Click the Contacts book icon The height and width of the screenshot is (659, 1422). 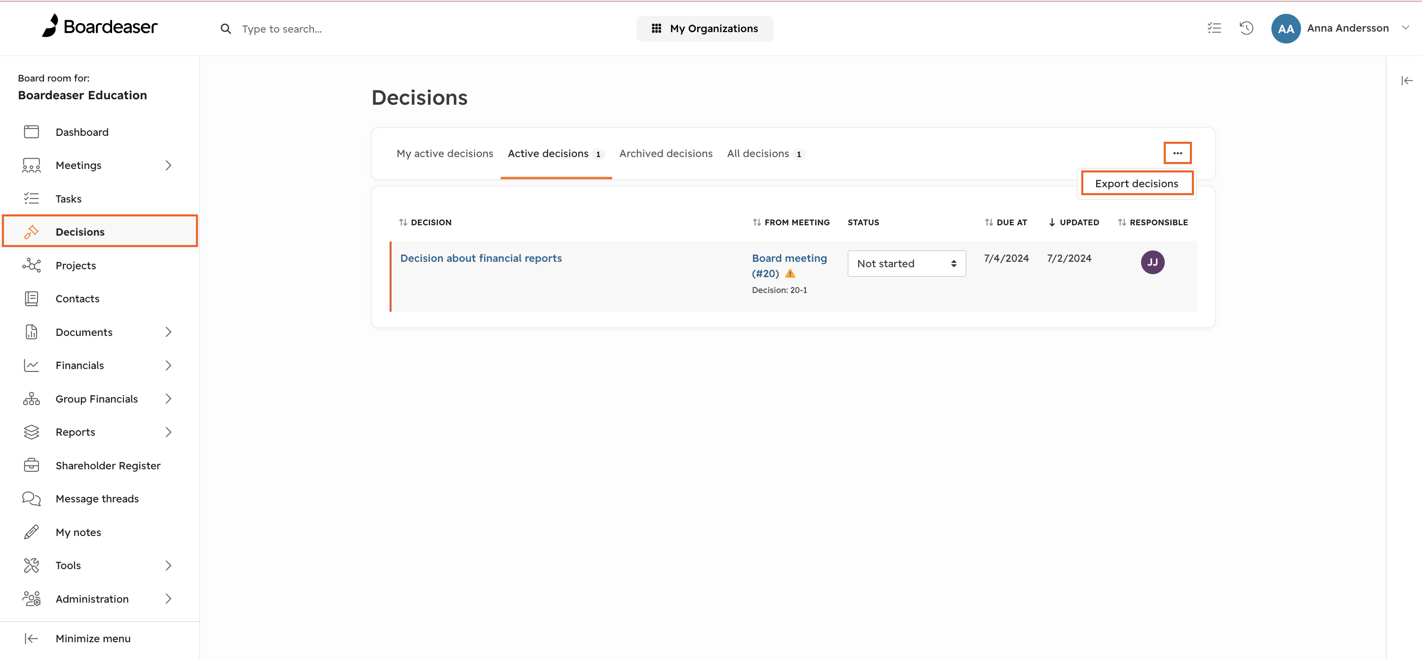click(x=32, y=299)
